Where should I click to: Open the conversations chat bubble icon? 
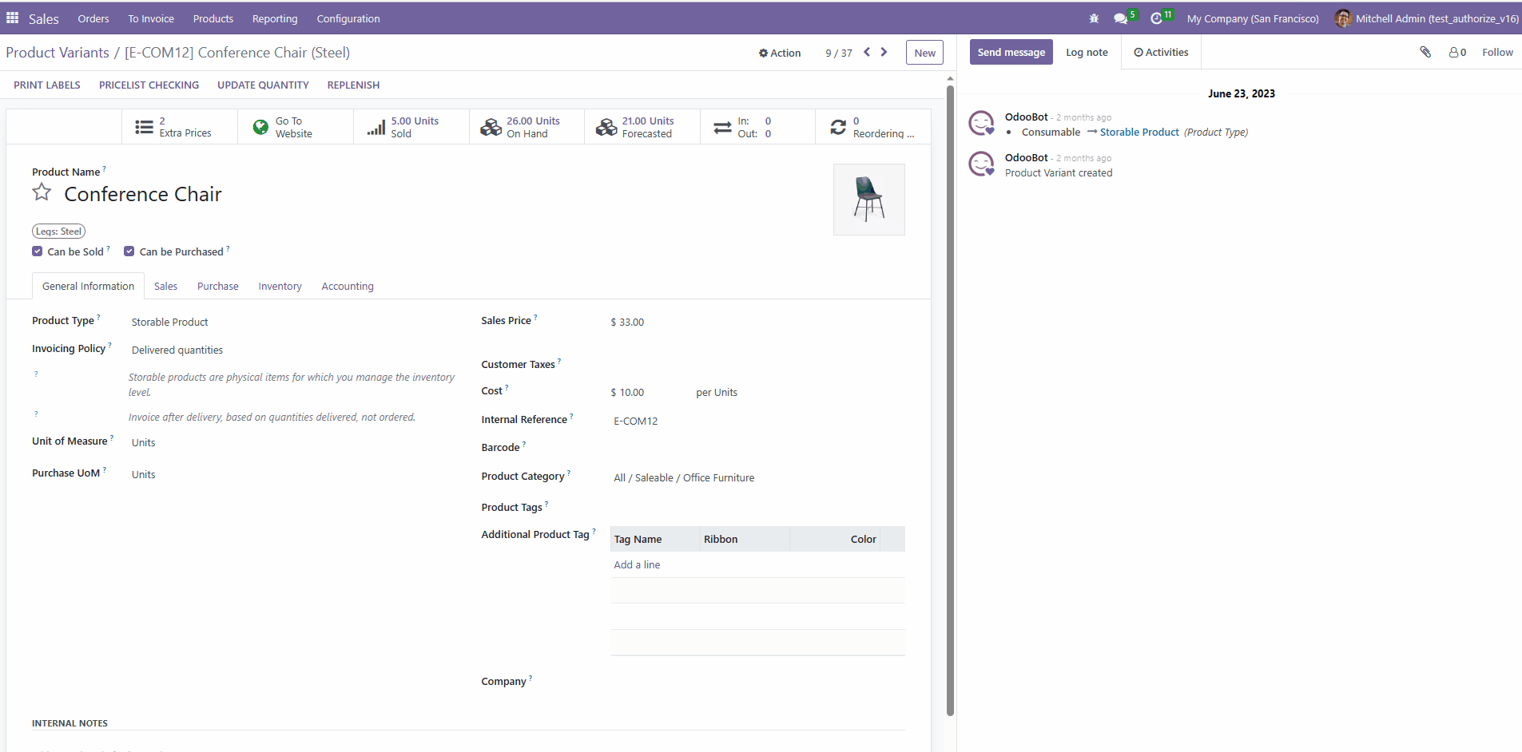[1121, 18]
